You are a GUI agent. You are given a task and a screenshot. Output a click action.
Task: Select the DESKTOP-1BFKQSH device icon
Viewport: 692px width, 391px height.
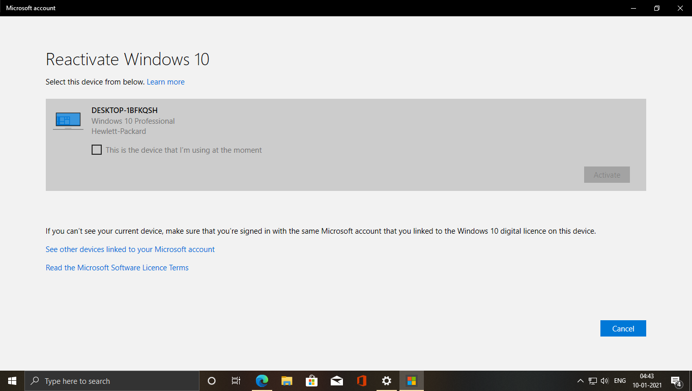[68, 121]
